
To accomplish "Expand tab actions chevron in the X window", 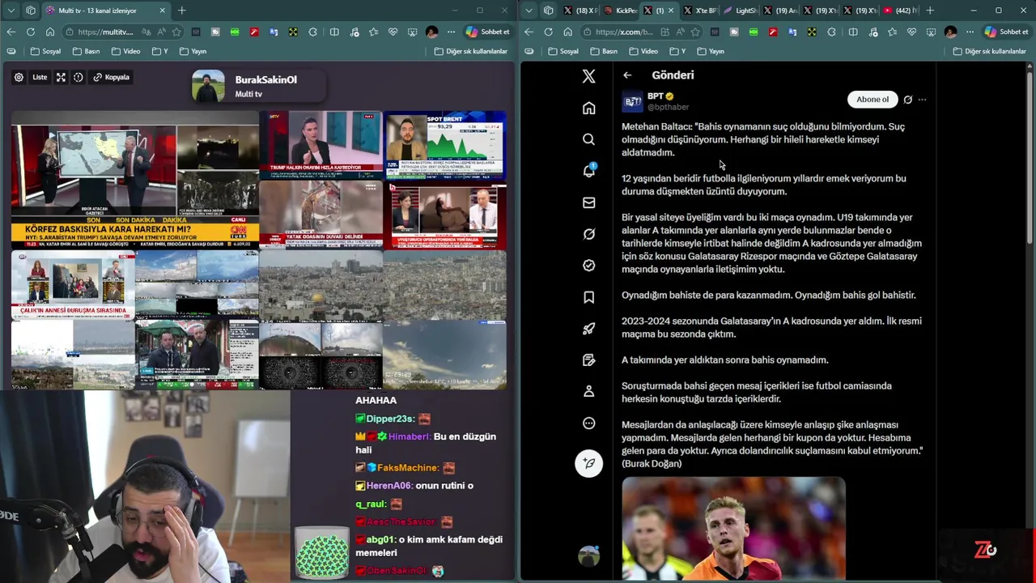I will click(529, 11).
